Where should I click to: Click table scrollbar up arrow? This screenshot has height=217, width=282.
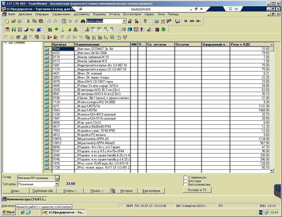(272, 44)
